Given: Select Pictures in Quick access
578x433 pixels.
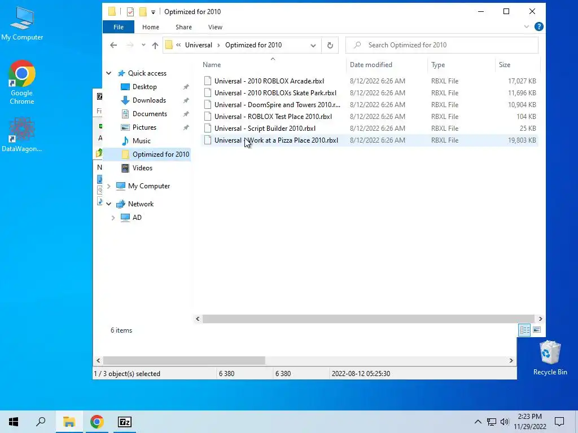Looking at the screenshot, I should [144, 127].
